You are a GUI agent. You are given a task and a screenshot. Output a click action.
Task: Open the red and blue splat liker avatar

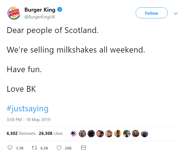point(73,134)
